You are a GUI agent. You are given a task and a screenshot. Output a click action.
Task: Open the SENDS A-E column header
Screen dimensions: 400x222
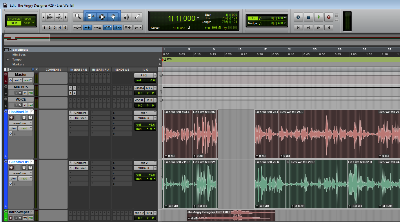(122, 69)
